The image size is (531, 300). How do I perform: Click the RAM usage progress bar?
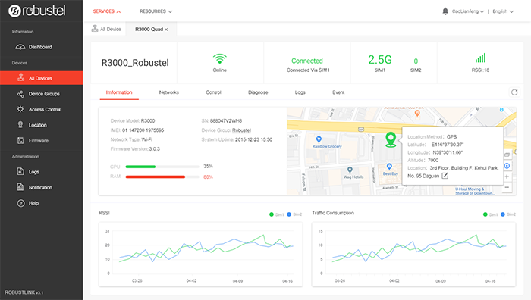click(x=162, y=177)
